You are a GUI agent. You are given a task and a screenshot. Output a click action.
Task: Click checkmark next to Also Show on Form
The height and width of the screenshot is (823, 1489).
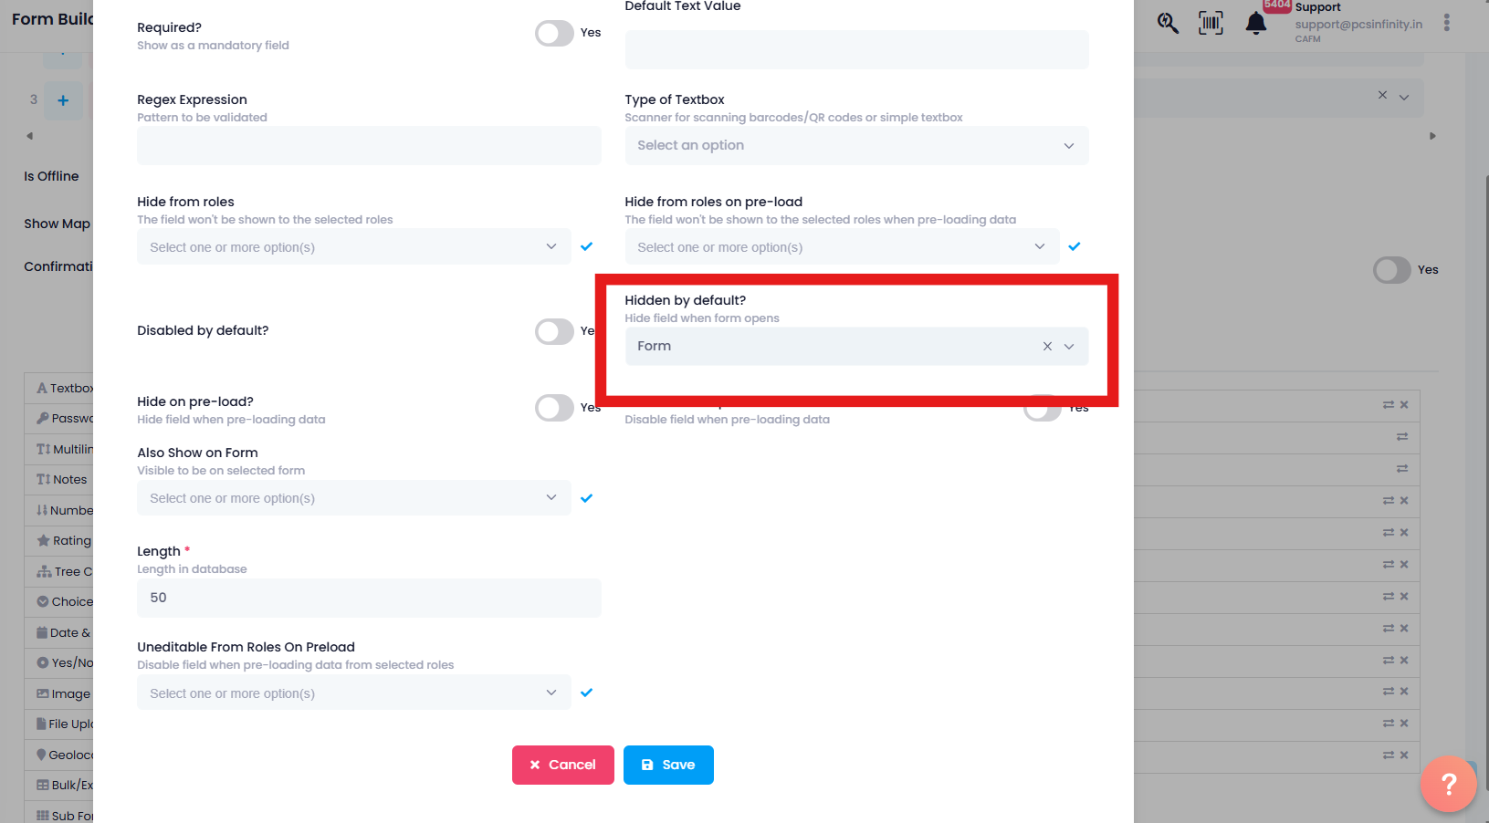[586, 498]
